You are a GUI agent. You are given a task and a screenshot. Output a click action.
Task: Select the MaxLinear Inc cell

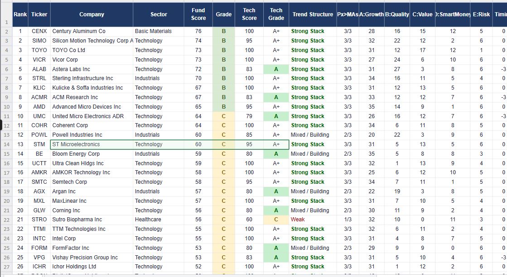click(x=92, y=201)
